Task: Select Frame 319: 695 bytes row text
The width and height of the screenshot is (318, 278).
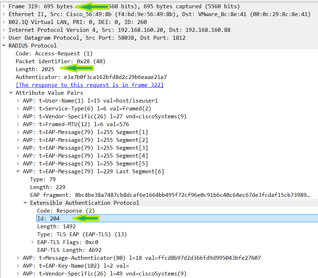Action: (124, 6)
